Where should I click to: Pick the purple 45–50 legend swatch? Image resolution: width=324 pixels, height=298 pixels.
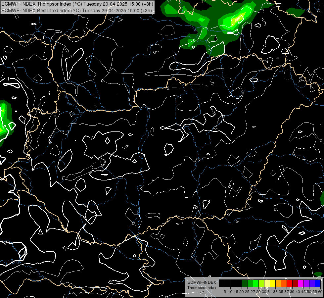pyautogui.click(x=306, y=283)
